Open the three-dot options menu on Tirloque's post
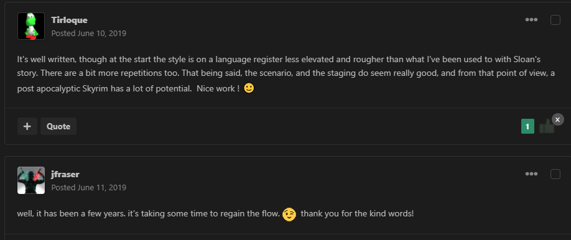571x240 pixels. coord(531,20)
